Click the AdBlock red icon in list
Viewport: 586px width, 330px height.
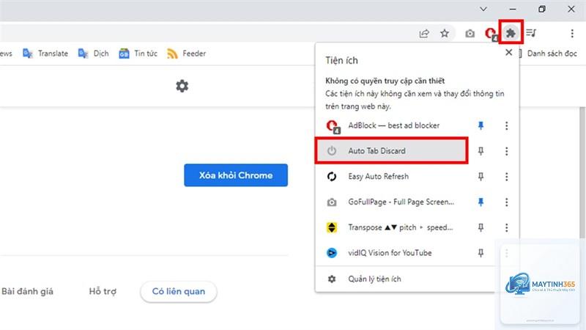click(x=333, y=126)
